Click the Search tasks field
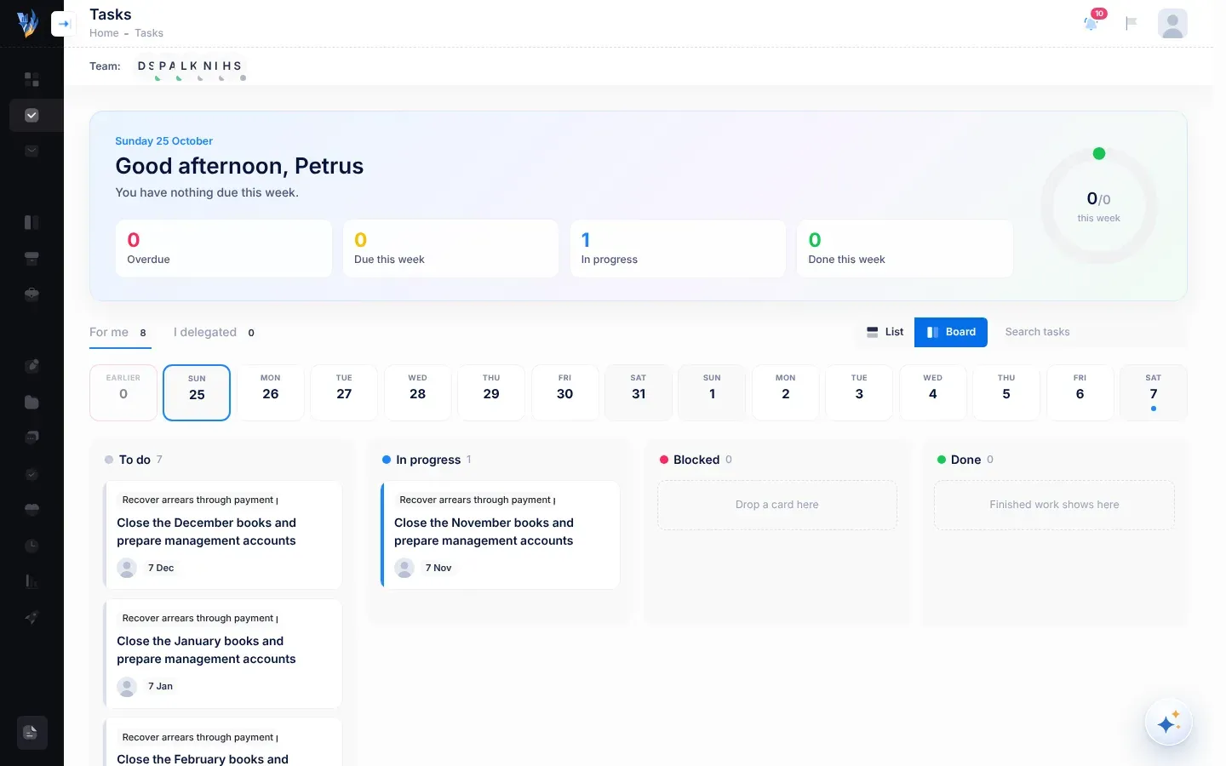This screenshot has width=1226, height=766. point(1091,332)
